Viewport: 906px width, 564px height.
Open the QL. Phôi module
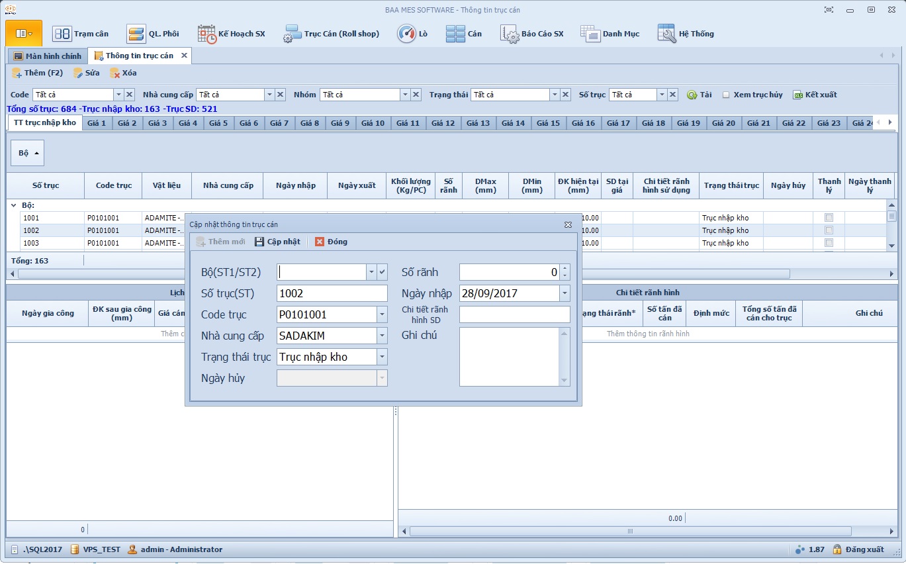(x=136, y=34)
